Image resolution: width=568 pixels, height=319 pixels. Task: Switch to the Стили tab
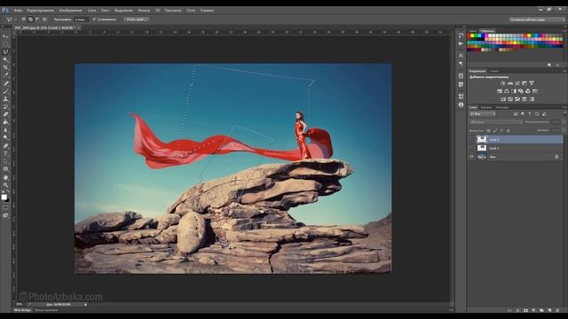(x=493, y=71)
